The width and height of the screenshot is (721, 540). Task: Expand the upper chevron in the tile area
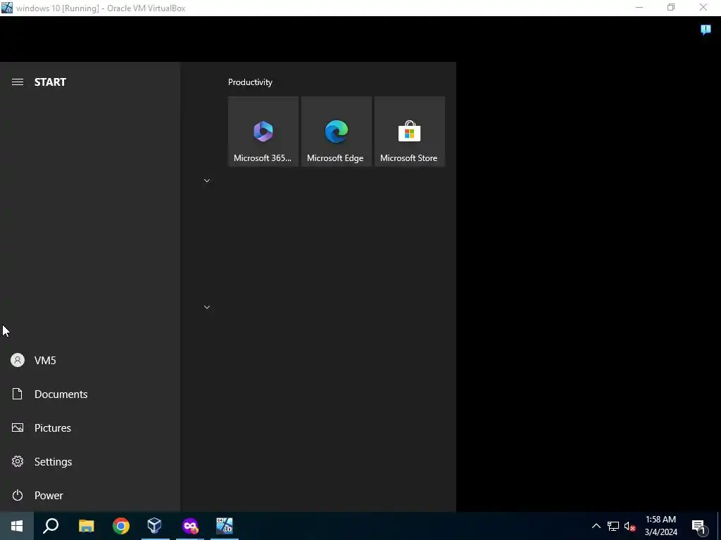tap(207, 181)
